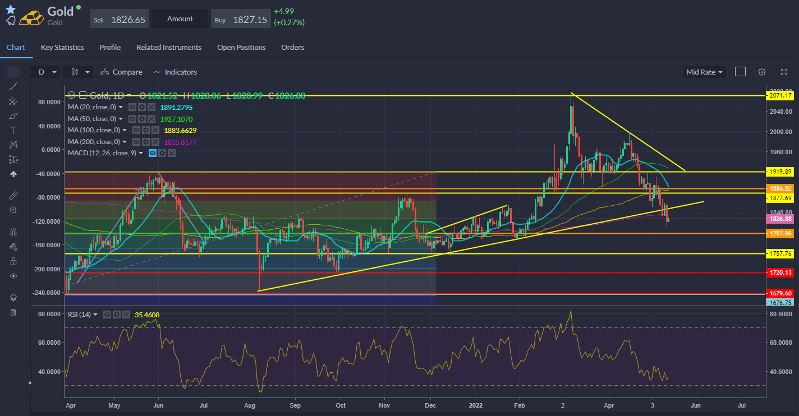The width and height of the screenshot is (799, 416).
Task: Open the Profile tab
Action: click(x=110, y=47)
